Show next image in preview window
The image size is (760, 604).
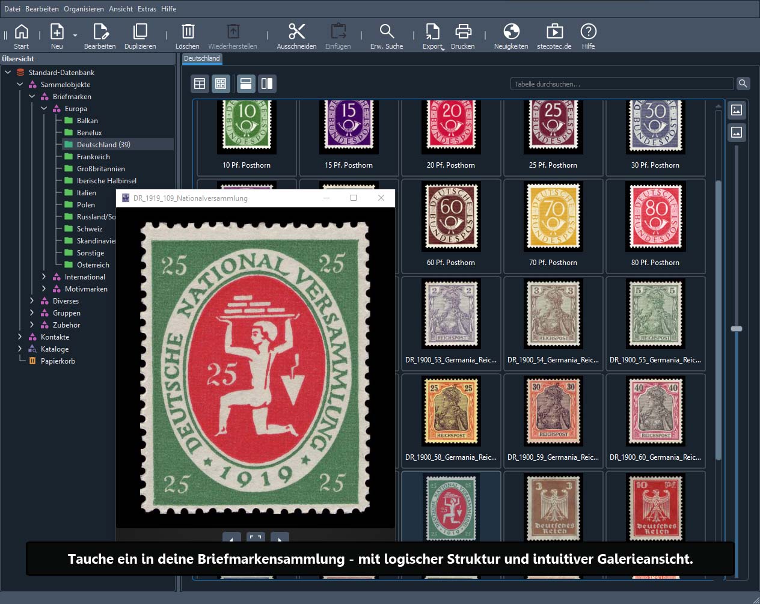click(280, 537)
